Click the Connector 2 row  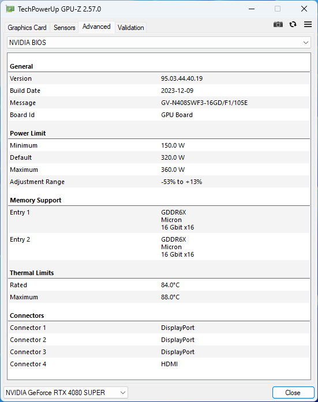159,340
